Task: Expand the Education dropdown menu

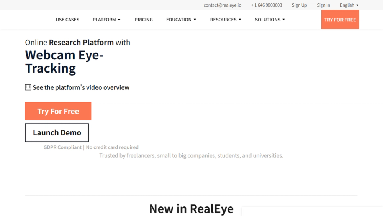Action: coord(181,20)
